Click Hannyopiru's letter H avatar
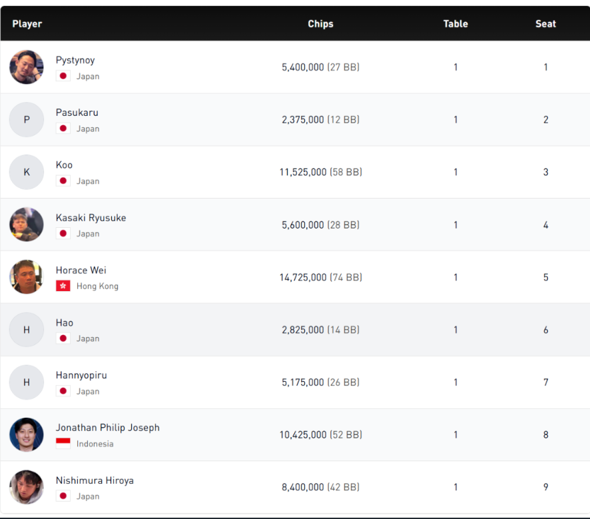Image resolution: width=590 pixels, height=519 pixels. point(27,382)
